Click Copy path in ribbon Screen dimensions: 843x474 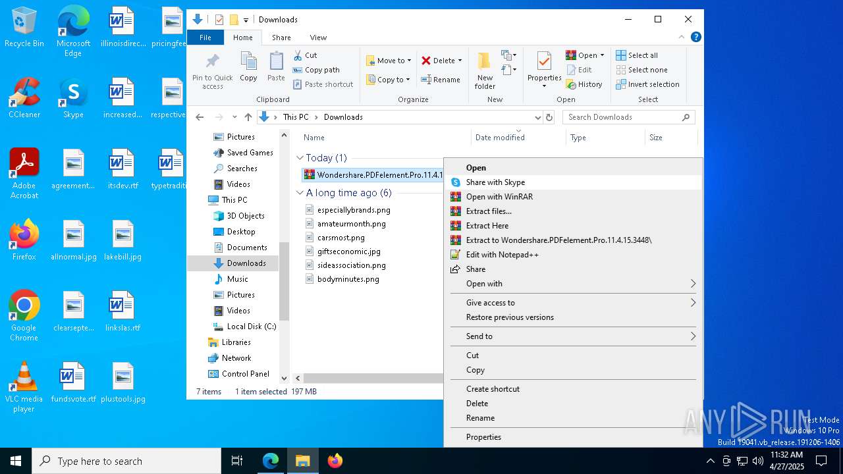click(x=316, y=70)
